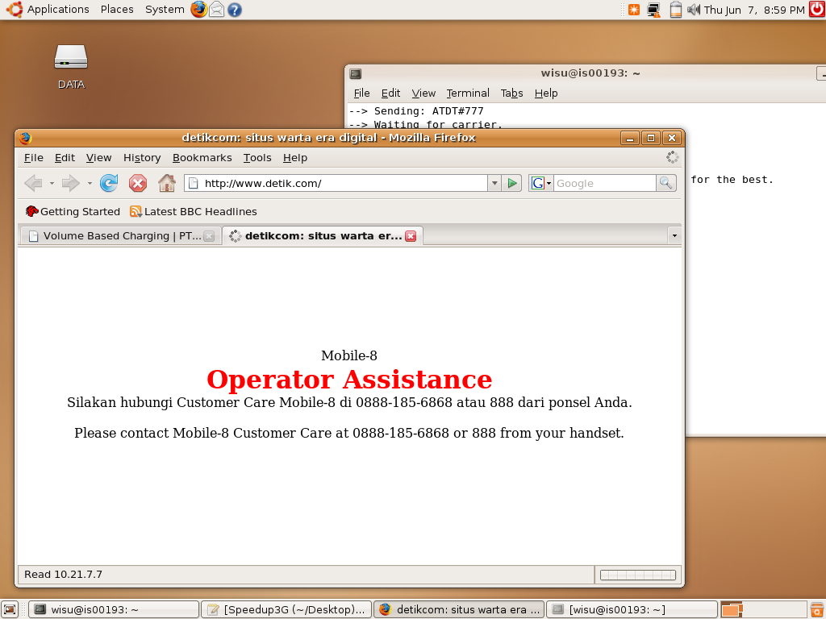Click the Firefox loading throbber icon
The height and width of the screenshot is (619, 826).
click(x=672, y=157)
